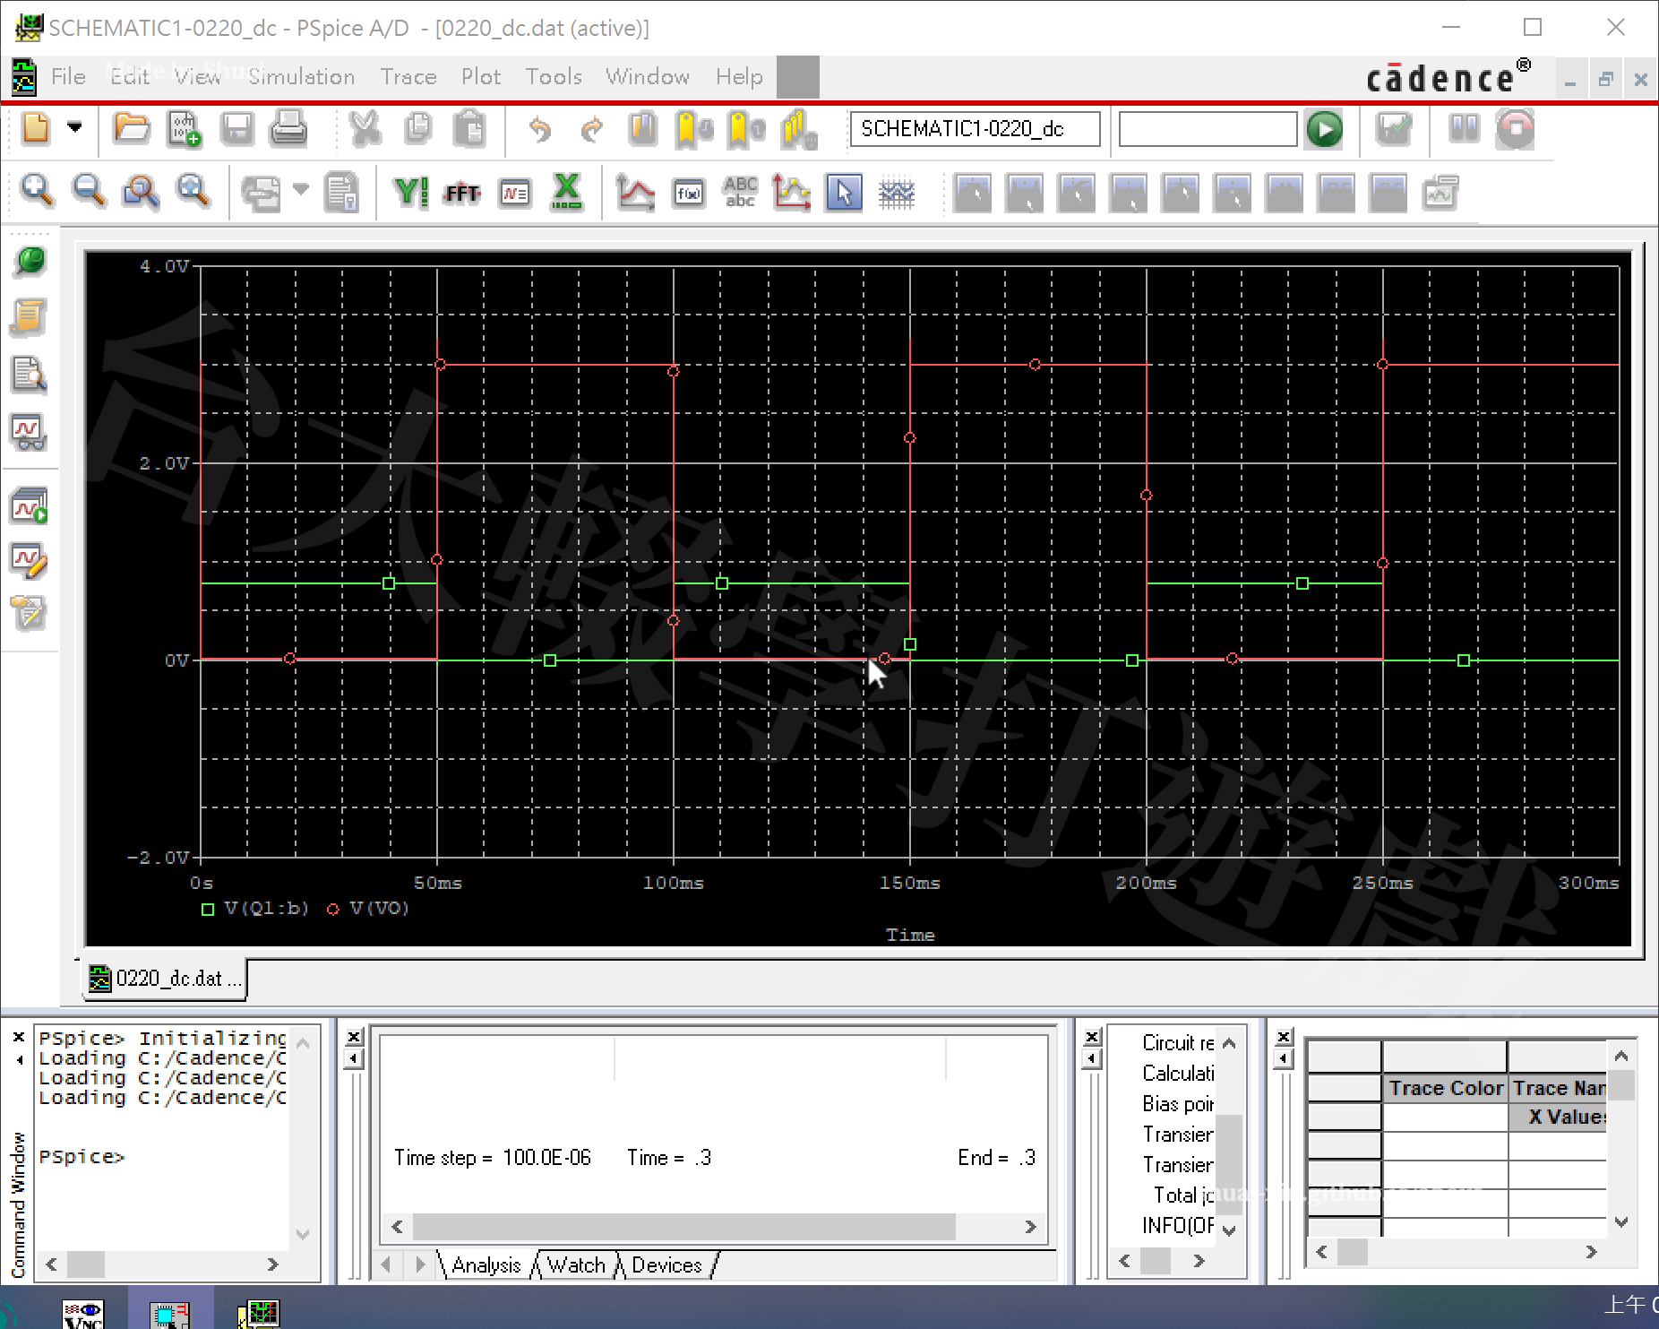The image size is (1659, 1329).
Task: Click the V(Q1:b) trace legend
Action: tap(255, 908)
